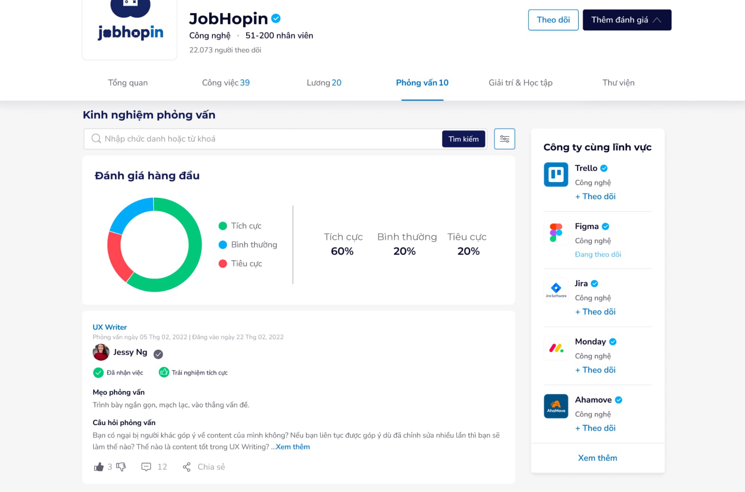
Task: Dislike the review with thumbs down
Action: pyautogui.click(x=121, y=467)
